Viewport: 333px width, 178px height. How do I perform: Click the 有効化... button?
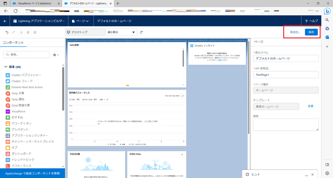coord(295,32)
